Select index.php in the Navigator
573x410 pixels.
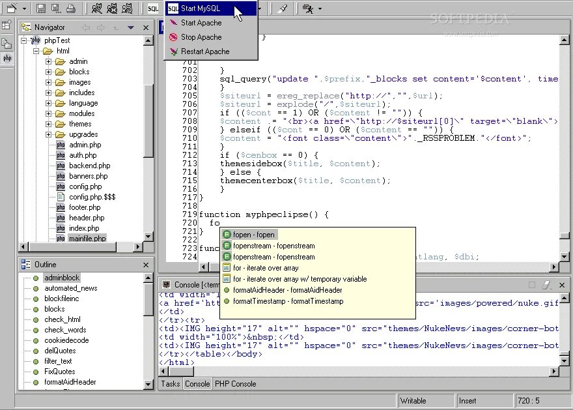click(84, 228)
